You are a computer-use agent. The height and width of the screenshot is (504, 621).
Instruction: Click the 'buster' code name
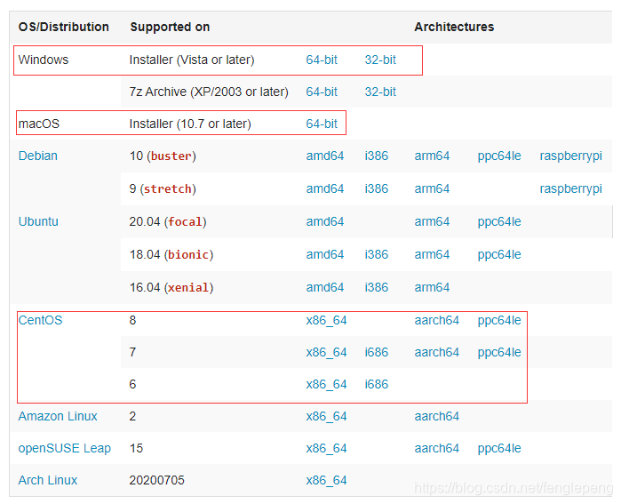[171, 156]
